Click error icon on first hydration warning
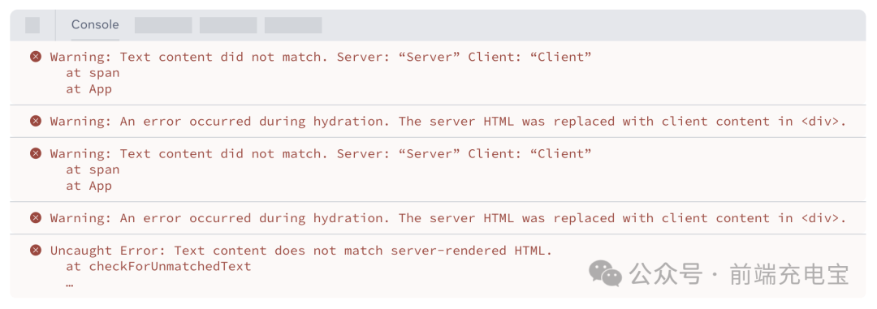The height and width of the screenshot is (309, 877). (36, 121)
